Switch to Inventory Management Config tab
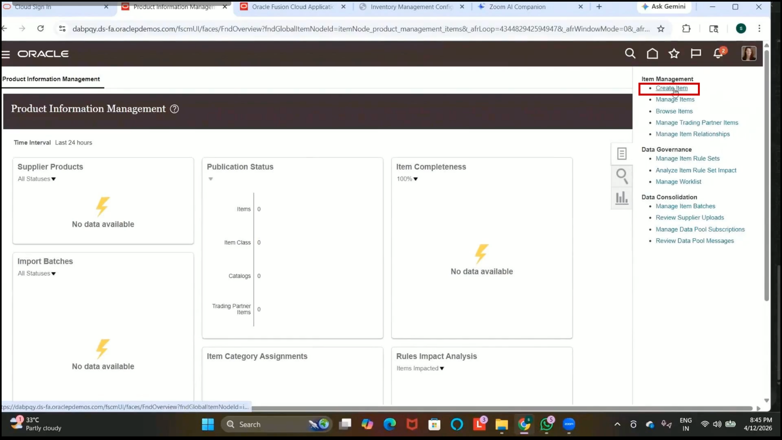This screenshot has width=782, height=440. [411, 7]
